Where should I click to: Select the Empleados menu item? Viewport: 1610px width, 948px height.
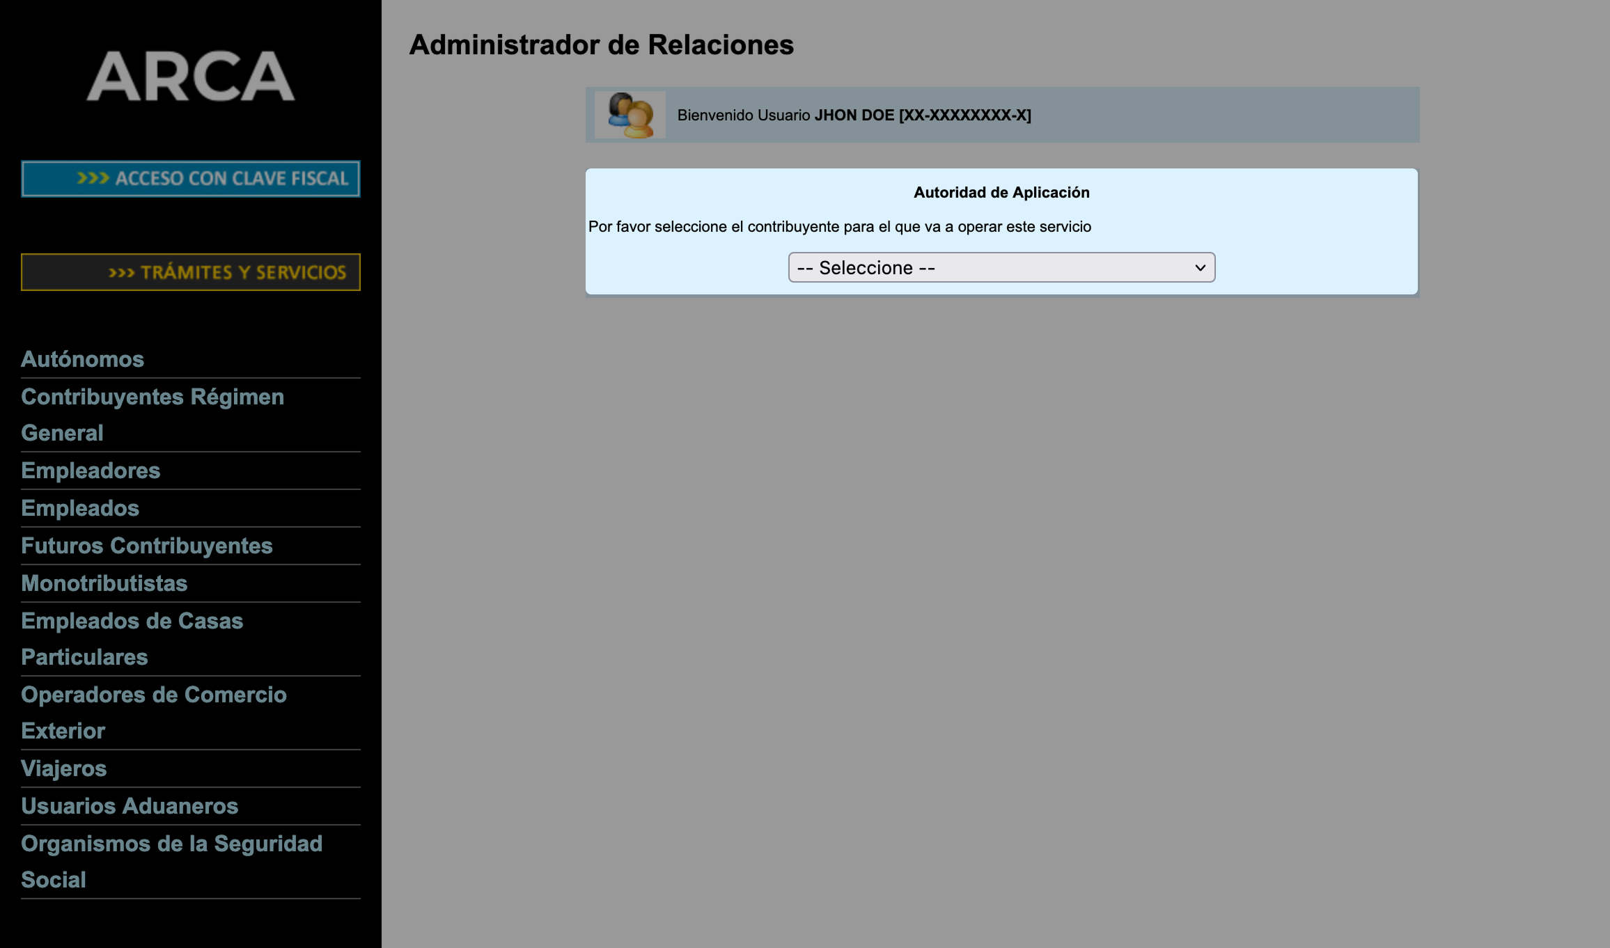[80, 508]
